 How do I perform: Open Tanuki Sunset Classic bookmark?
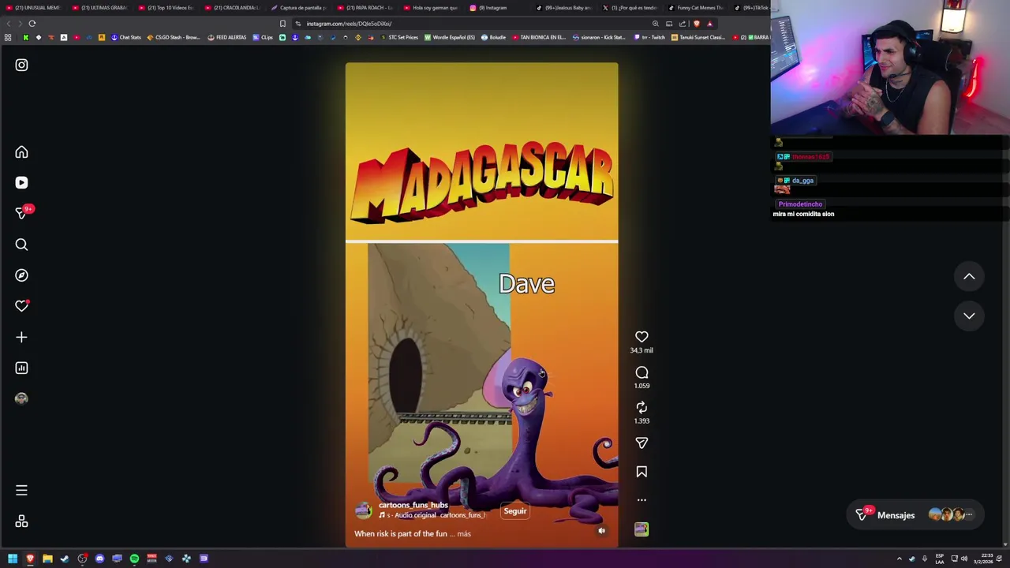point(698,37)
